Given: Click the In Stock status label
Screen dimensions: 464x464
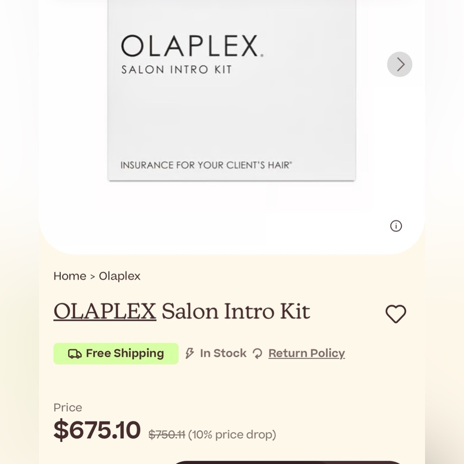Looking at the screenshot, I should [x=223, y=353].
